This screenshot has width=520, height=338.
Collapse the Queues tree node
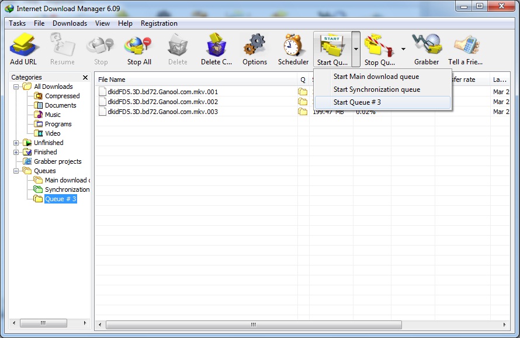coord(16,171)
